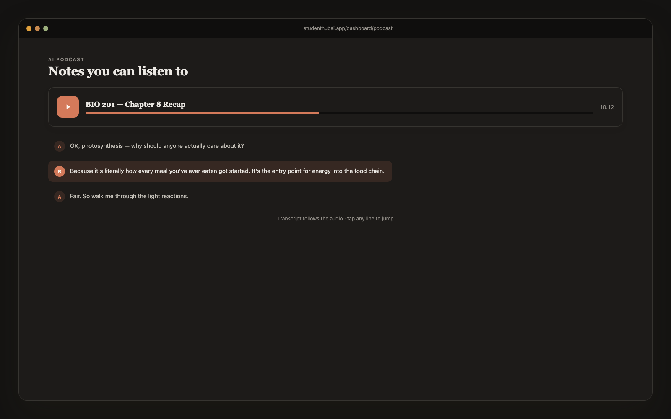Click the playhead at the end of the progress fill

click(x=319, y=113)
